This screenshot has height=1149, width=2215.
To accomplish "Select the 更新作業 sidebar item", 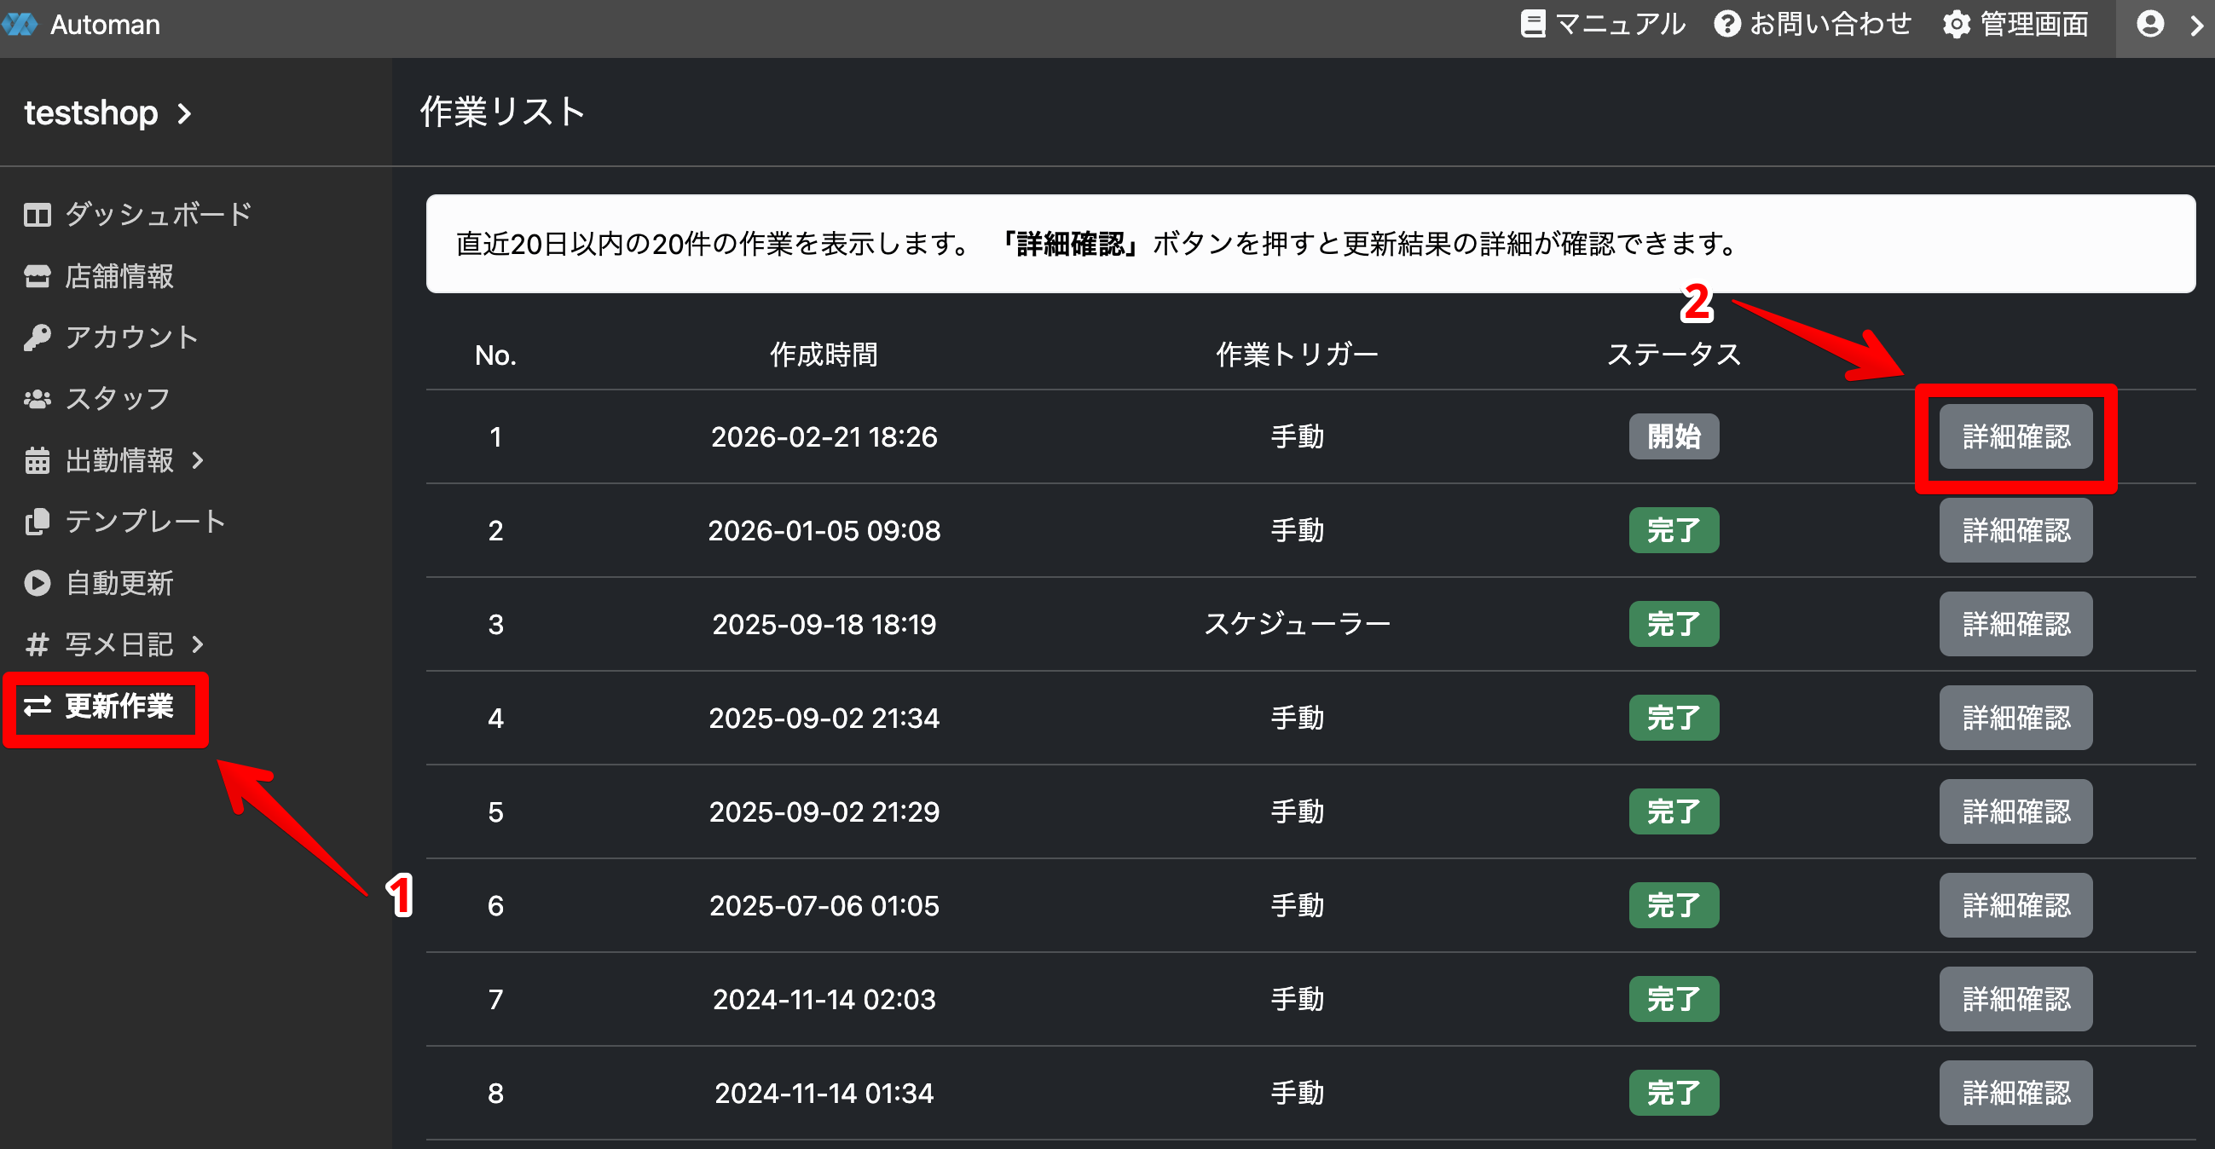I will tap(119, 707).
